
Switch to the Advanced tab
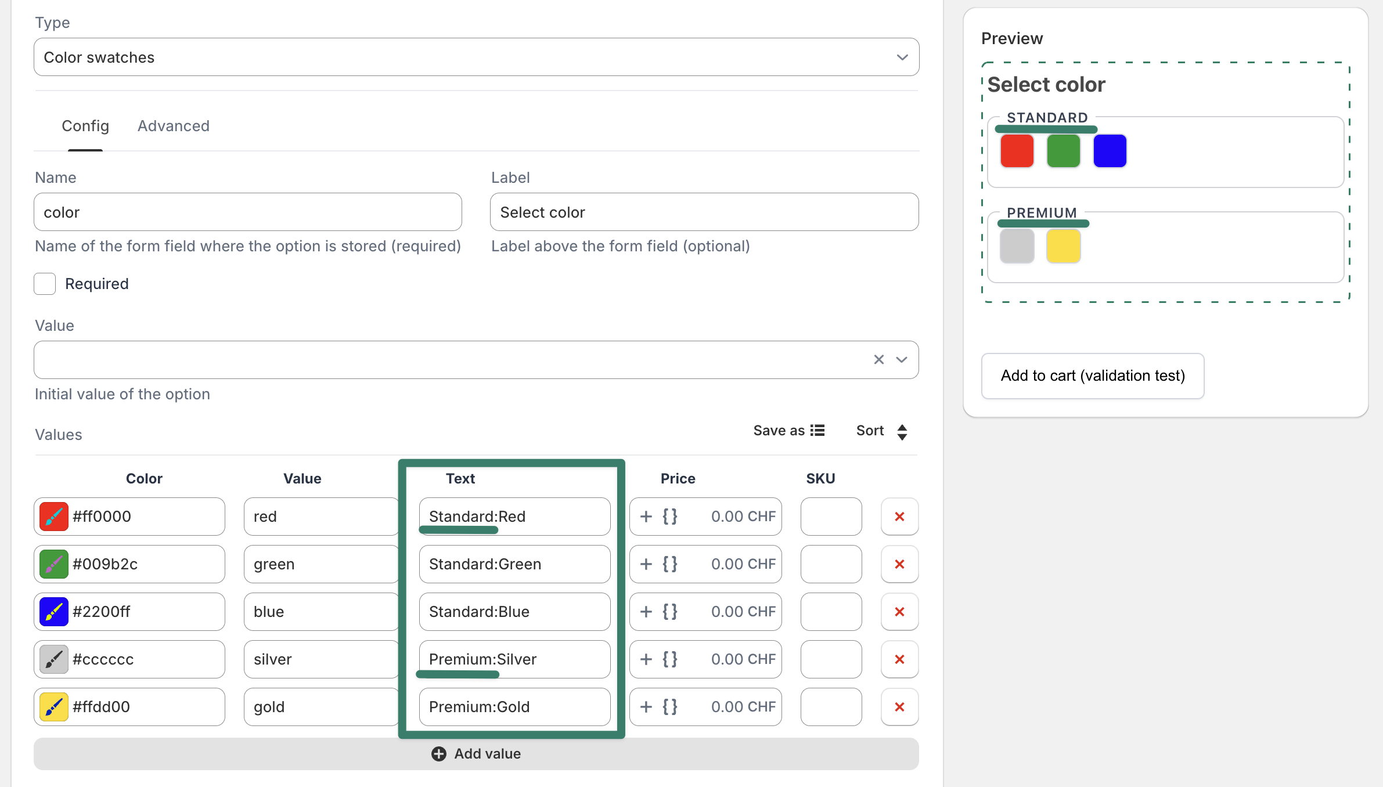point(173,126)
